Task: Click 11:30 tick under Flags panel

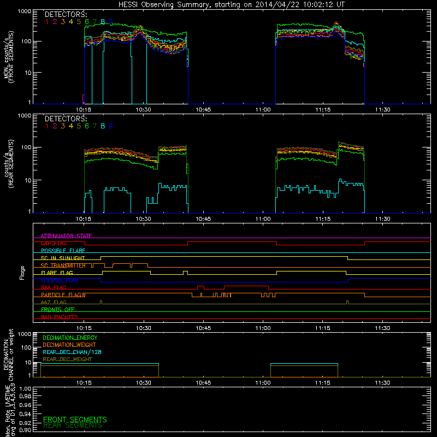Action: point(383,328)
